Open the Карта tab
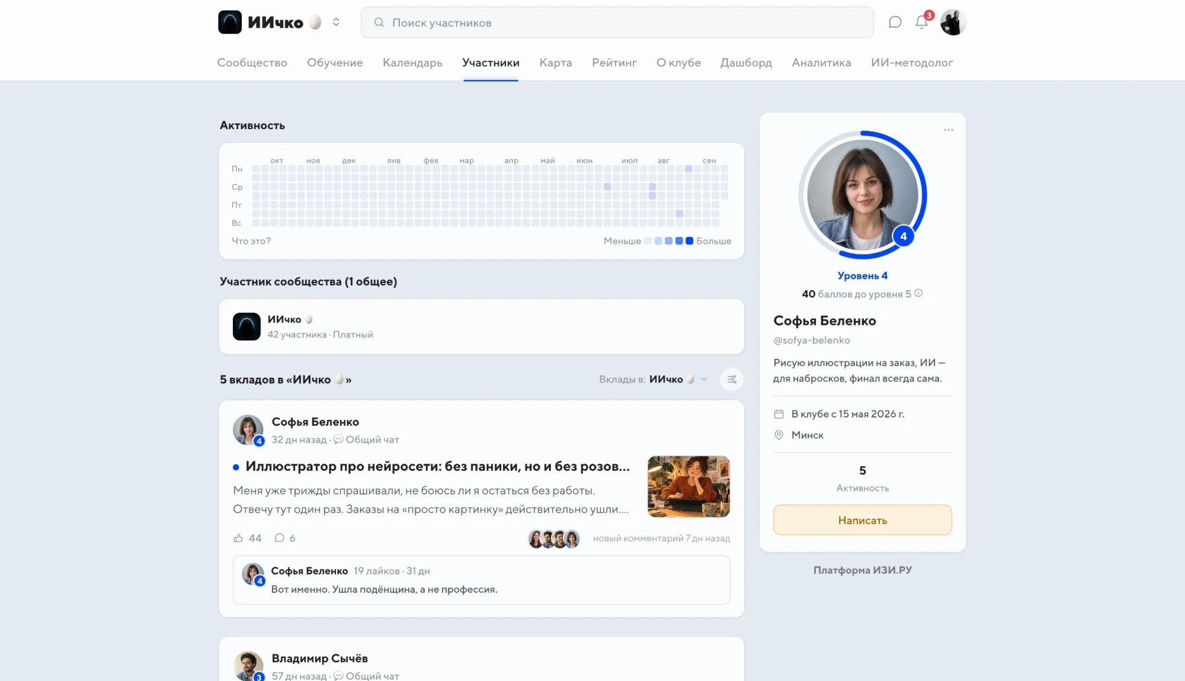1185x681 pixels. (556, 63)
